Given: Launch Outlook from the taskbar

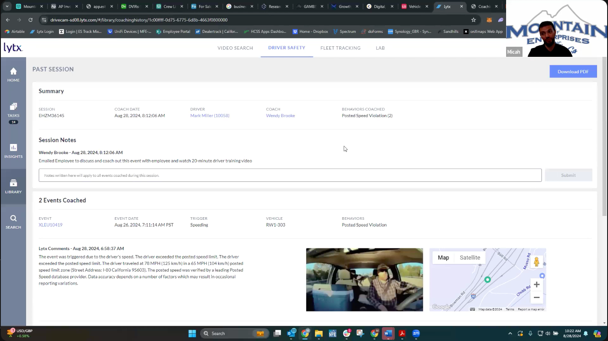Looking at the screenshot, I should [291, 333].
